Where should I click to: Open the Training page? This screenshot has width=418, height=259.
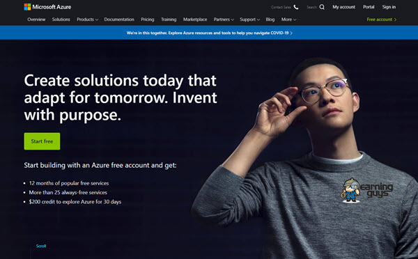coord(169,19)
